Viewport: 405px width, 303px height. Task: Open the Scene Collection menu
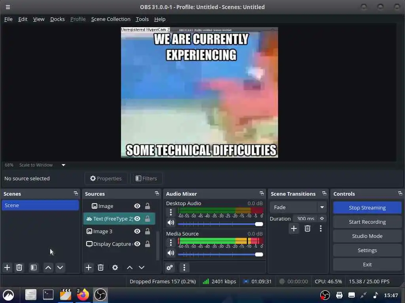tap(111, 19)
